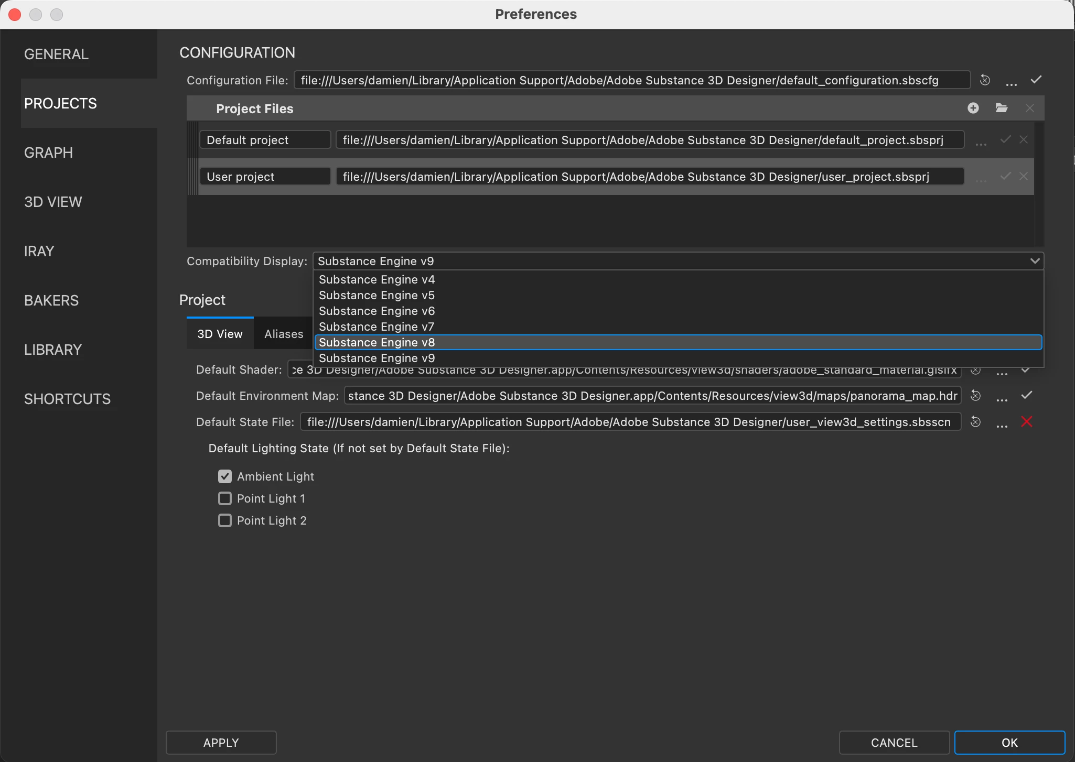Image resolution: width=1075 pixels, height=762 pixels.
Task: Browse for Configuration File with ellipsis button
Action: pyautogui.click(x=1011, y=82)
